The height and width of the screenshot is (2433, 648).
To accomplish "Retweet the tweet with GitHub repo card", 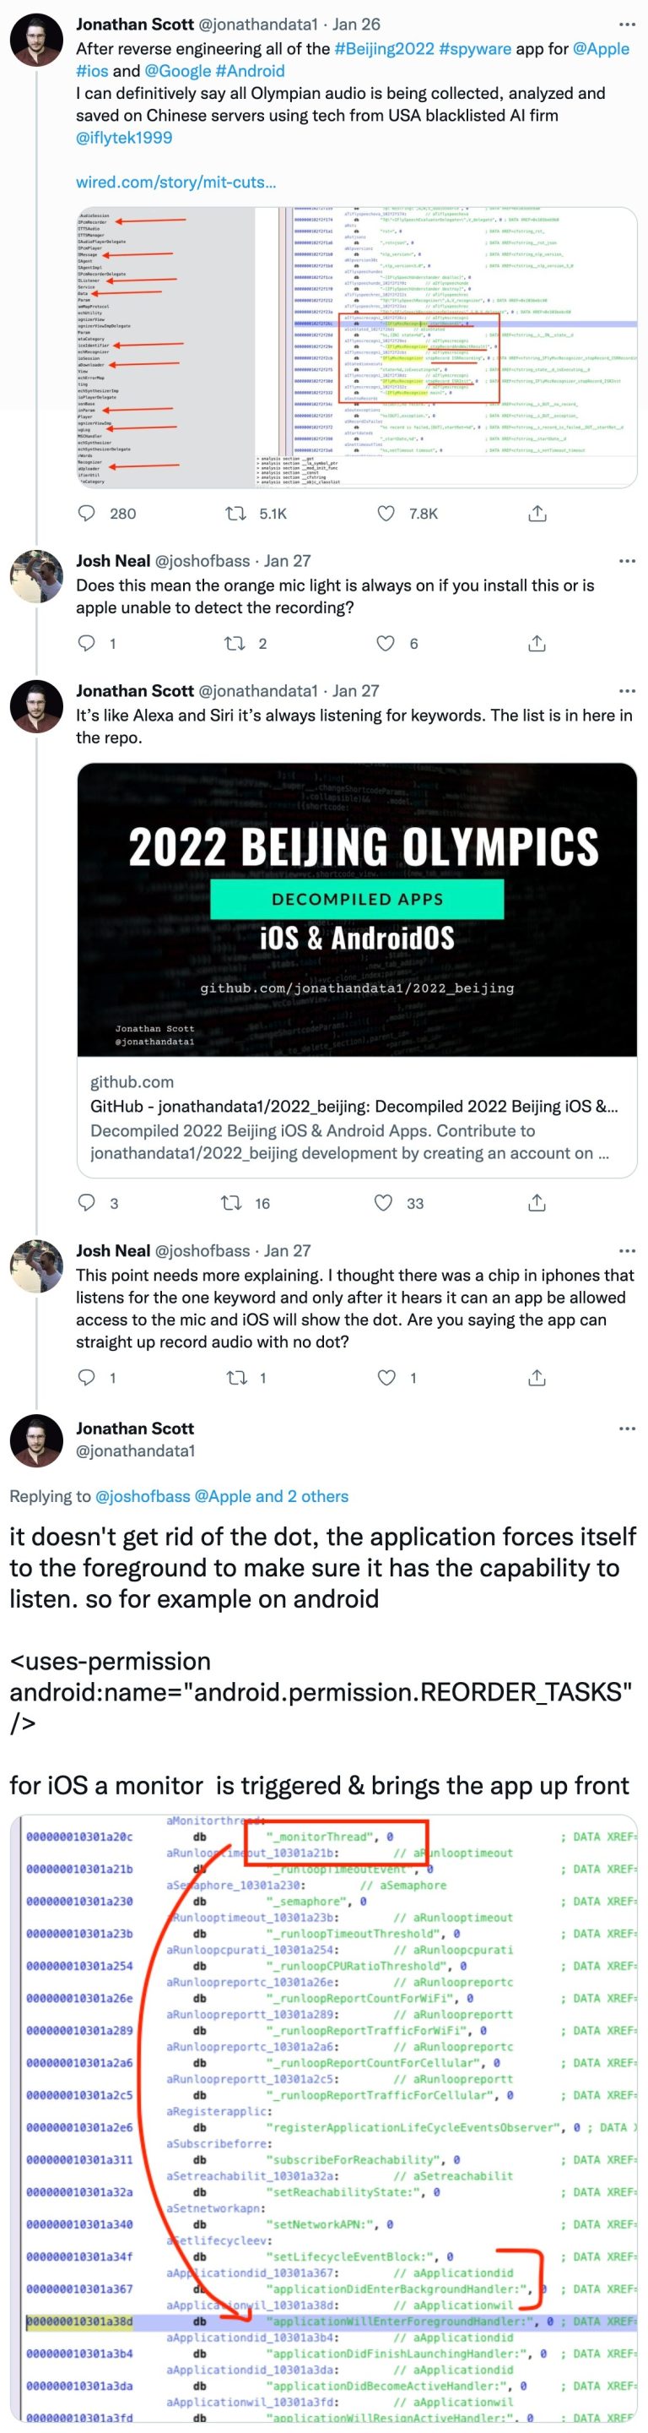I will [232, 1202].
